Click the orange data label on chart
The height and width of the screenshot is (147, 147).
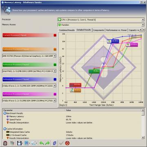click(76, 90)
